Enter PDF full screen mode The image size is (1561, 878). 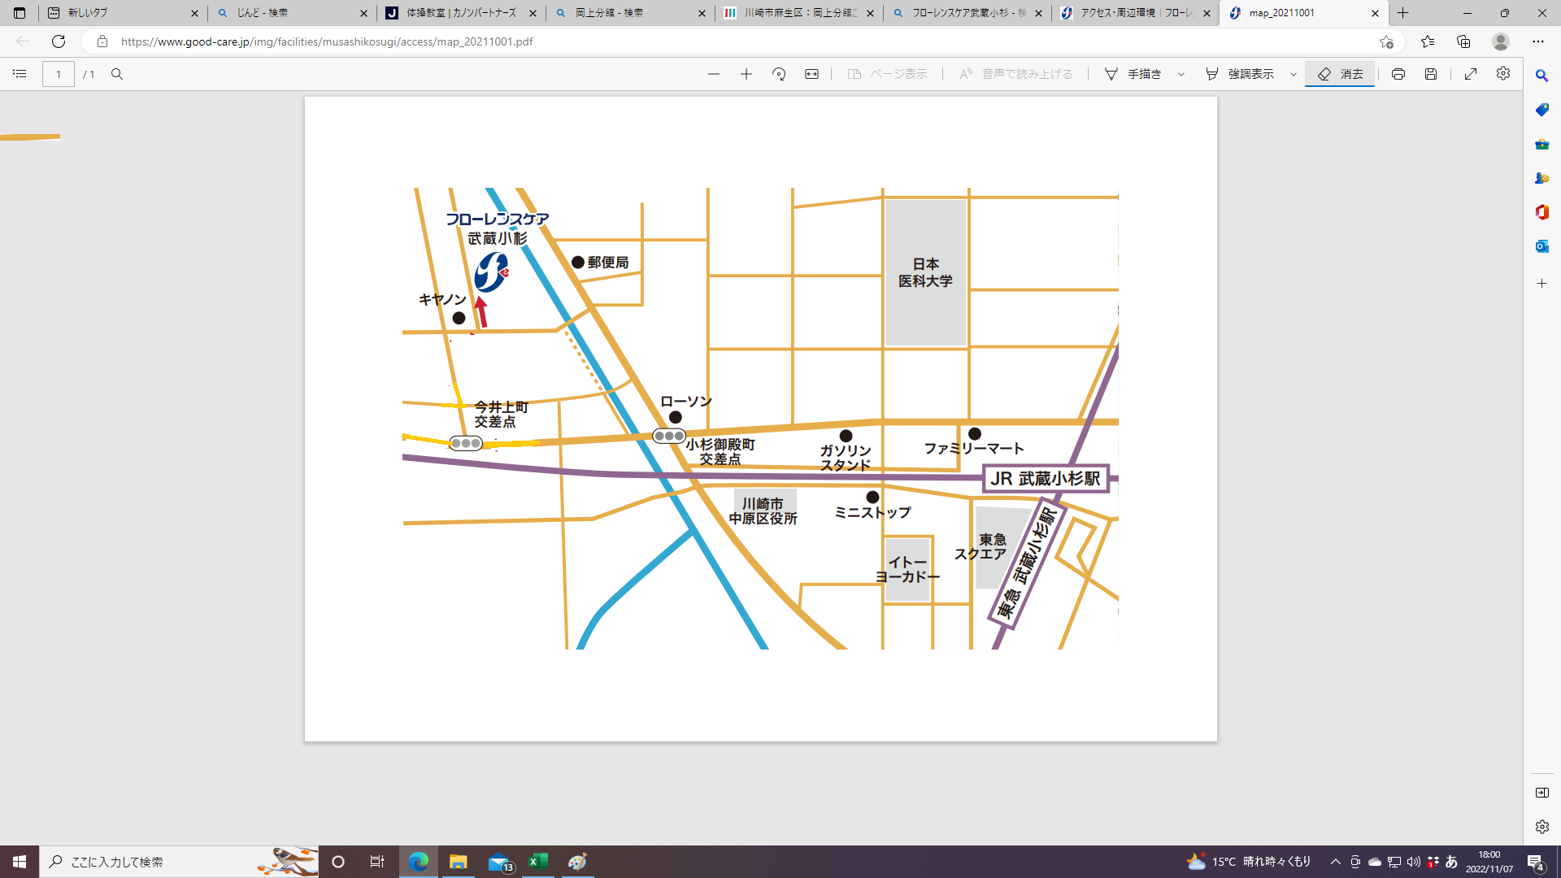click(1471, 74)
